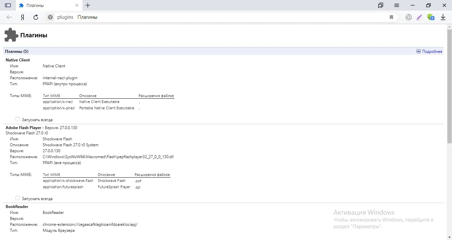Minimize the browser window
Image resolution: width=452 pixels, height=240 pixels.
pyautogui.click(x=413, y=5)
